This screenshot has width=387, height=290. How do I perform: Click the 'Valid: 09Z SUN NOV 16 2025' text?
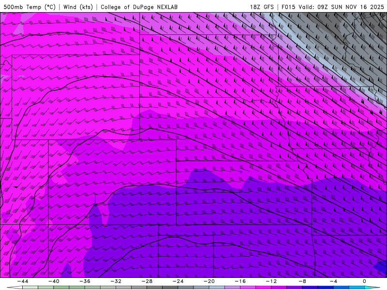click(341, 7)
